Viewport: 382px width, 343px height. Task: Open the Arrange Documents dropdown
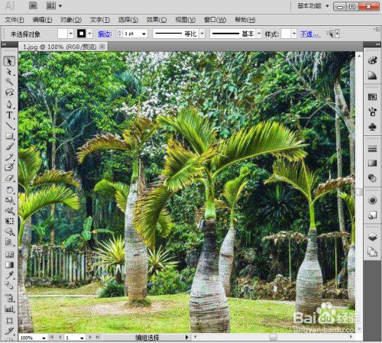[x=54, y=5]
